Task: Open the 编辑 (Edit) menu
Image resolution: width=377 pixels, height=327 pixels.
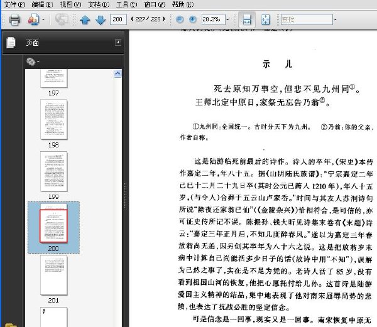Action: tap(42, 4)
